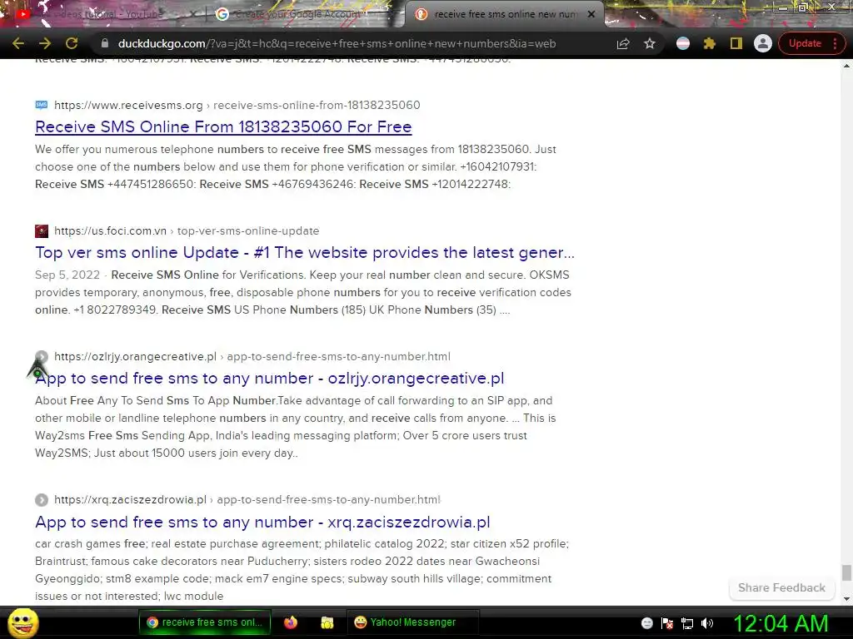Click the xrq.zaciszezdrowia.pl URL breadcrumb
853x639 pixels.
pyautogui.click(x=247, y=500)
